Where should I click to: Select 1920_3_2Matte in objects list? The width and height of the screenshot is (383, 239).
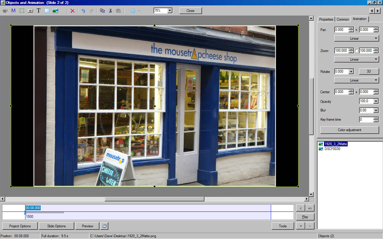click(336, 144)
